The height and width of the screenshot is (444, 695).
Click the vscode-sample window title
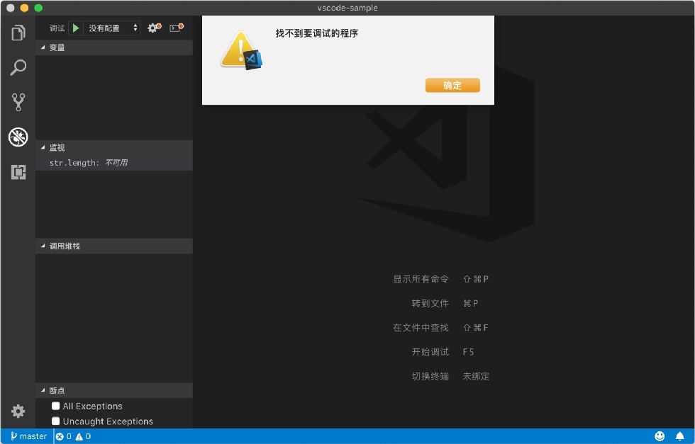pyautogui.click(x=347, y=8)
